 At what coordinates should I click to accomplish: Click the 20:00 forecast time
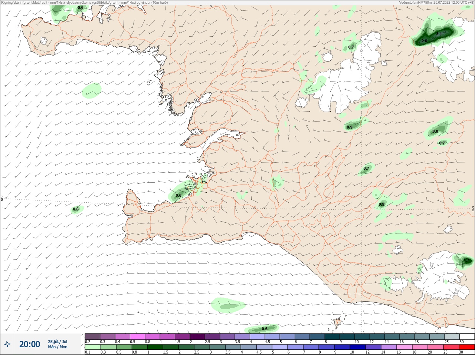click(x=29, y=344)
